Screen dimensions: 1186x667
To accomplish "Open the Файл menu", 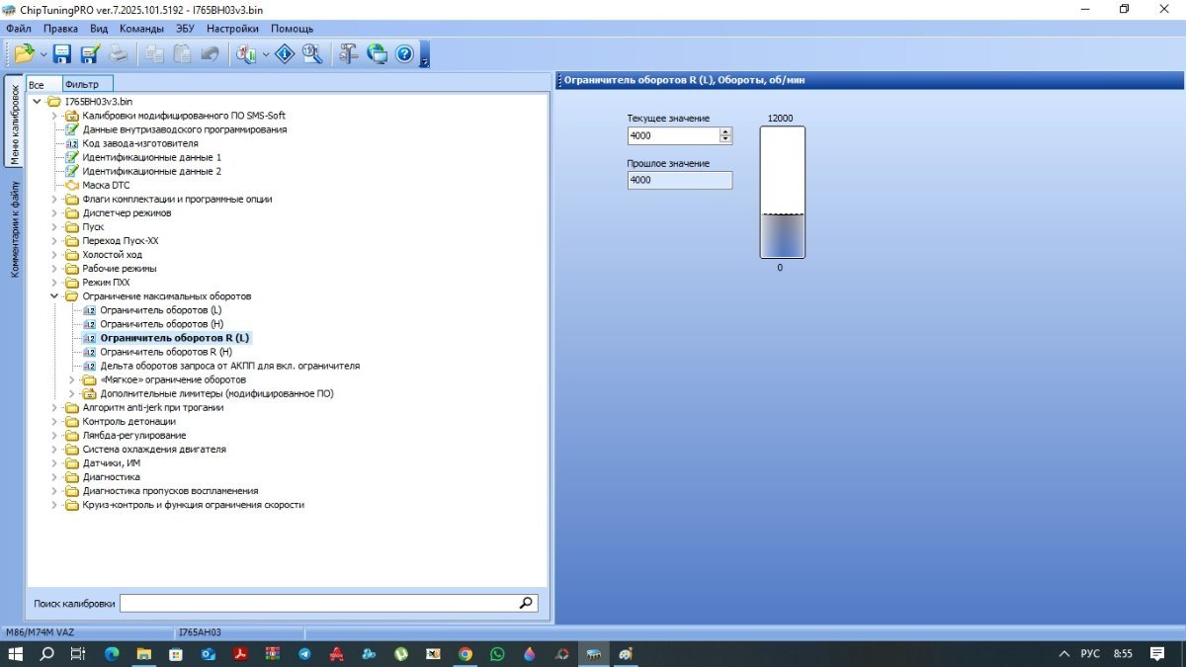I will tap(18, 29).
